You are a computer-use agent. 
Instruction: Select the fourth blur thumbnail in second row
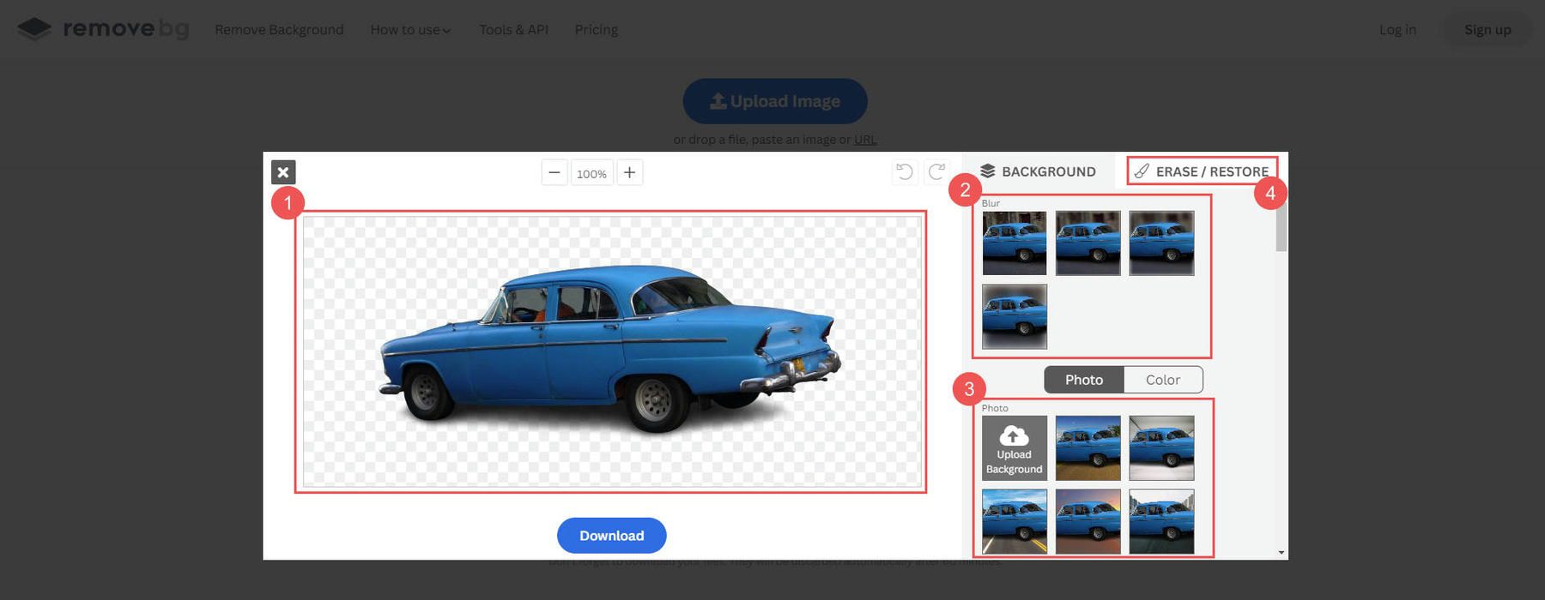point(1015,316)
